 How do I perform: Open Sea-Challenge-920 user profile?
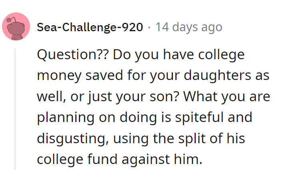click(90, 27)
